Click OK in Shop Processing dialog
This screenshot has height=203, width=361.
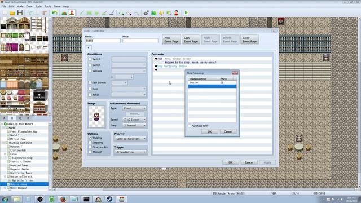pyautogui.click(x=209, y=131)
